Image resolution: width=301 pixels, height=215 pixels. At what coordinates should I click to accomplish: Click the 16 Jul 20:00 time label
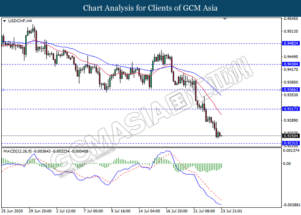(177, 211)
